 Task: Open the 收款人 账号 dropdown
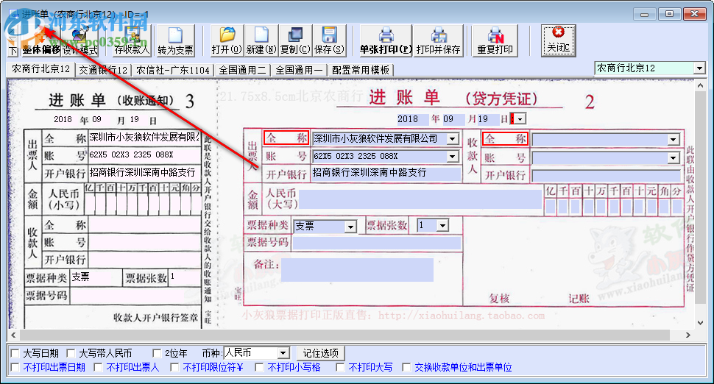(x=674, y=158)
